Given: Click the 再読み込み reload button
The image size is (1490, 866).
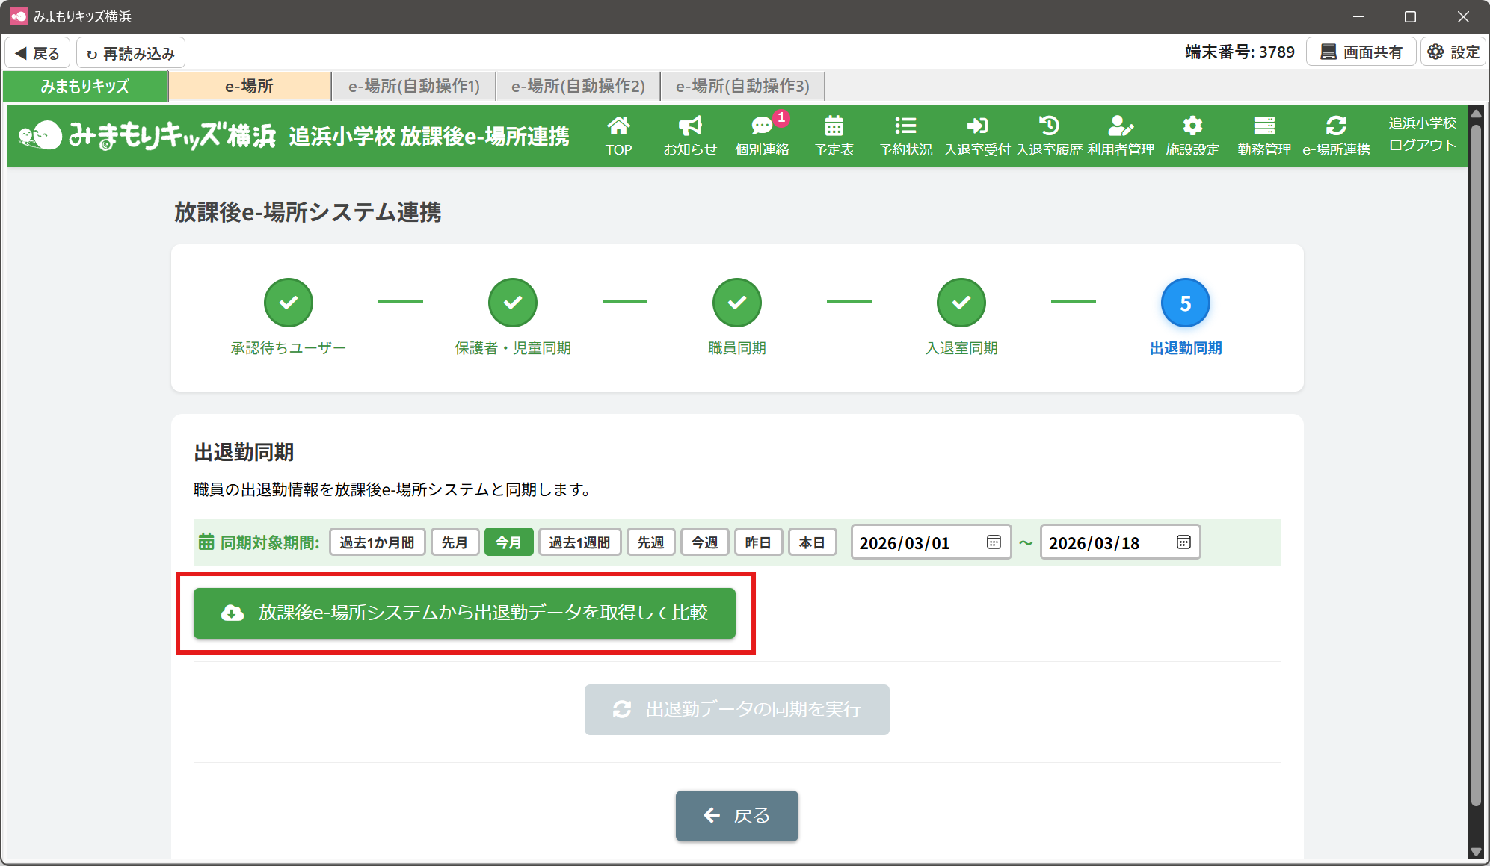Looking at the screenshot, I should pos(131,53).
